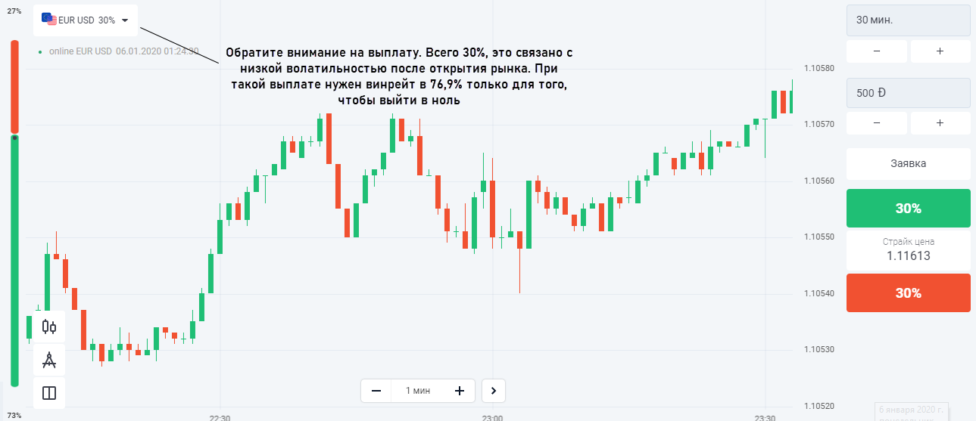Click the trader sentiment indicator bar
The image size is (976, 421).
14,212
